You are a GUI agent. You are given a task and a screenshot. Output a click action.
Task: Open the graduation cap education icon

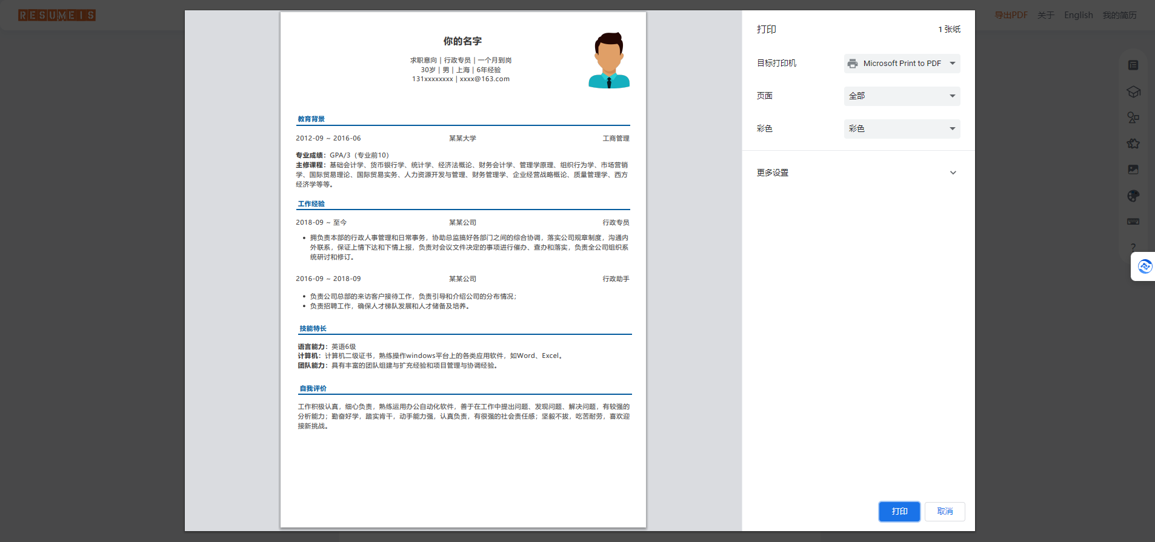[1133, 91]
